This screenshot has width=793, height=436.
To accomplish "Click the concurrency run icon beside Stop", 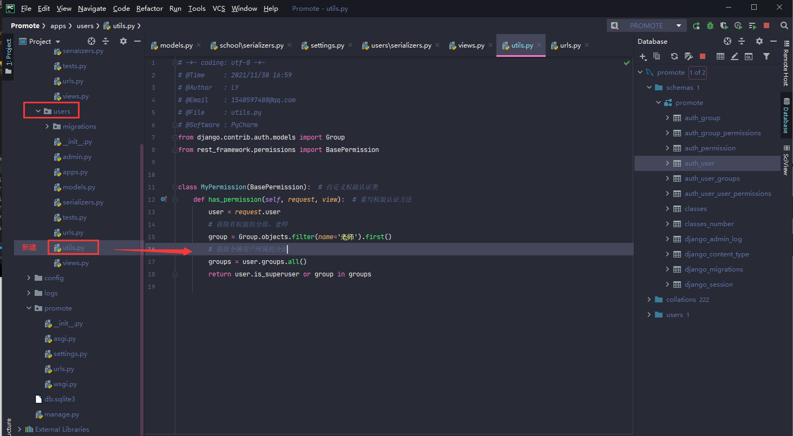I will pyautogui.click(x=752, y=25).
